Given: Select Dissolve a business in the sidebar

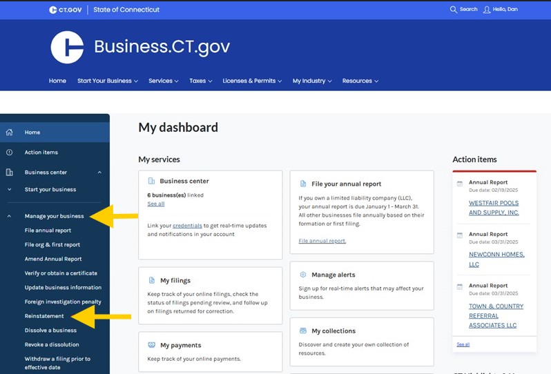Looking at the screenshot, I should point(50,331).
